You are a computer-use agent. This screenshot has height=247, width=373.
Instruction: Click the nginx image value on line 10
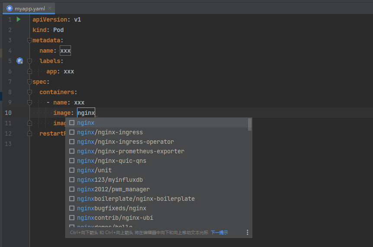point(86,113)
